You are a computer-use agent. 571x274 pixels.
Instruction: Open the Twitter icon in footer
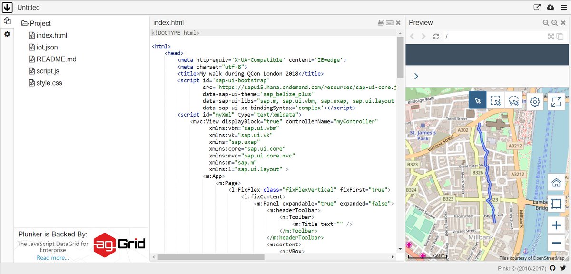(x=563, y=268)
